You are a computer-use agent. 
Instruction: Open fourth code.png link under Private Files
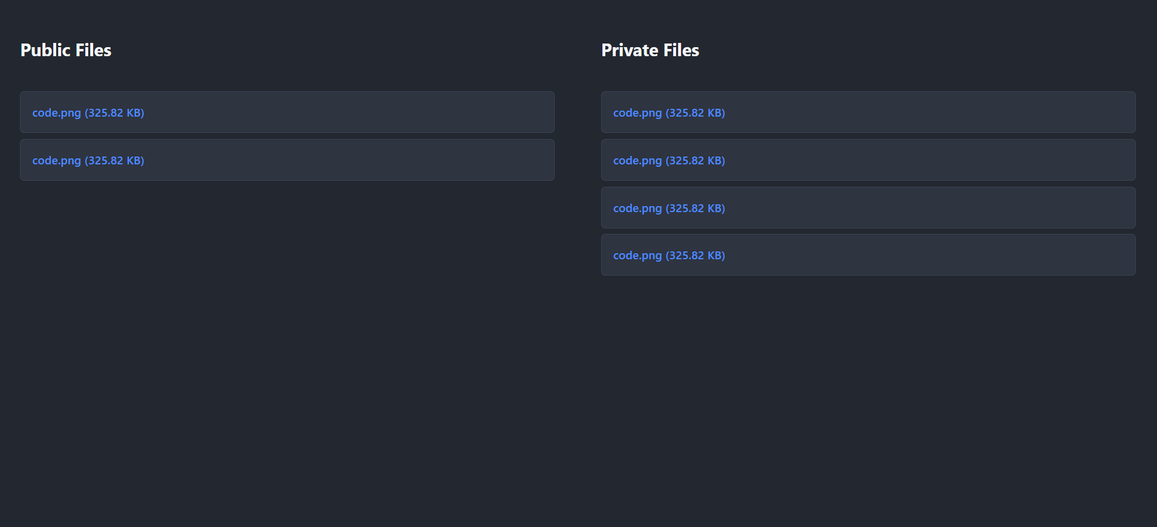click(x=637, y=256)
